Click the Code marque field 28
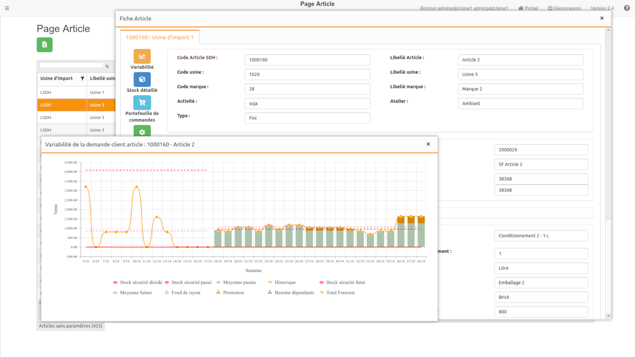The width and height of the screenshot is (635, 357). [307, 89]
